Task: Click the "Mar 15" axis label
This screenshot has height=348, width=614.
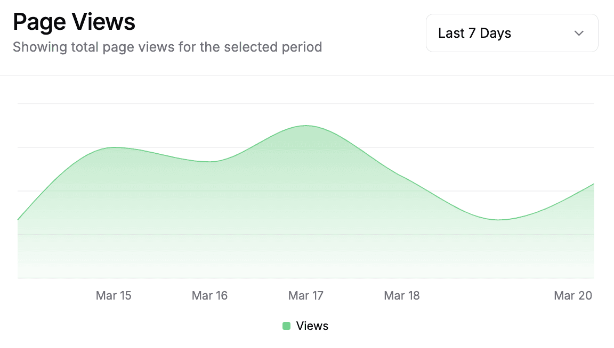Action: [x=114, y=295]
